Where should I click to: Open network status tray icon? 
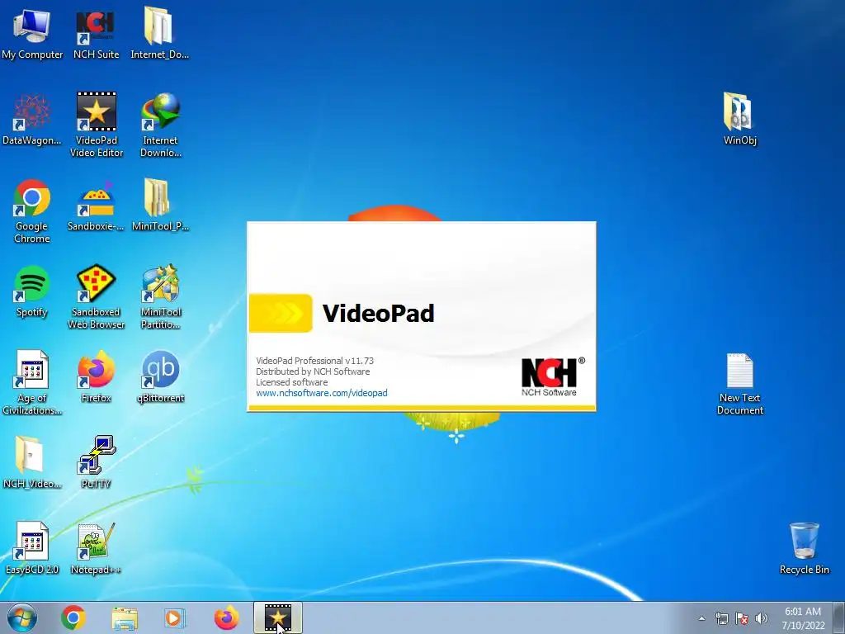click(721, 618)
